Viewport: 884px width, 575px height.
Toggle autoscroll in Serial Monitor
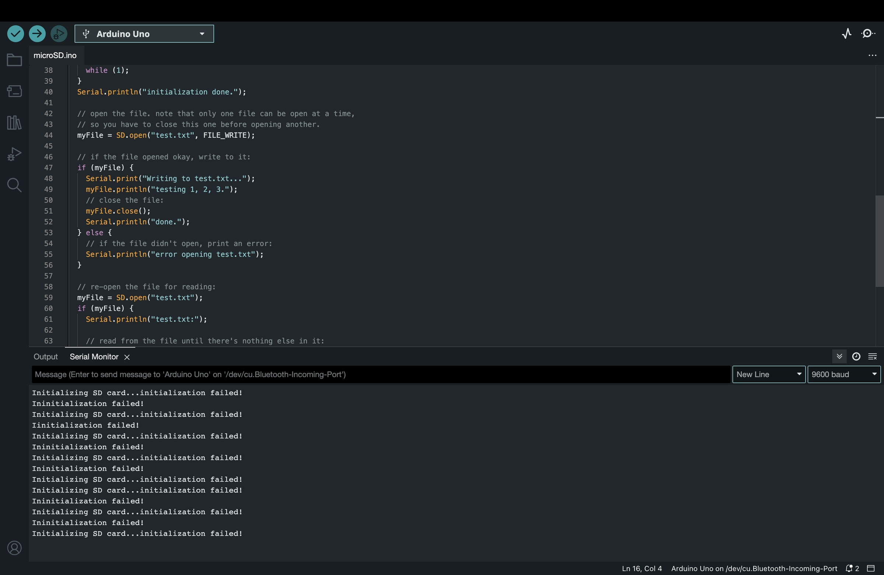[x=839, y=357]
